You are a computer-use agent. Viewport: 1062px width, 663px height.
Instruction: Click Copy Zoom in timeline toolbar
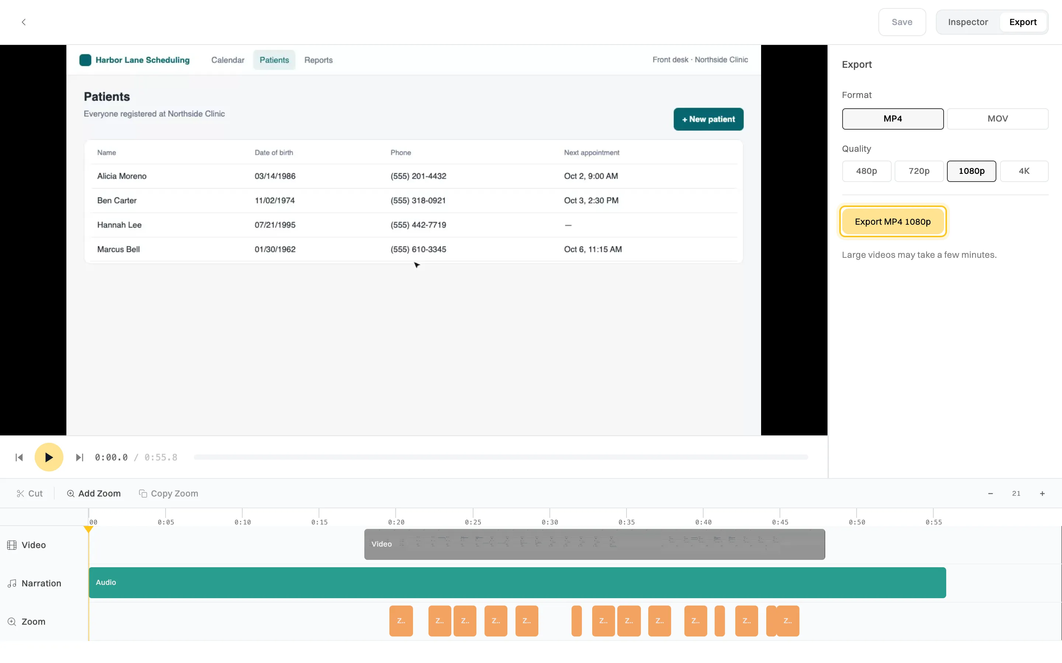169,493
